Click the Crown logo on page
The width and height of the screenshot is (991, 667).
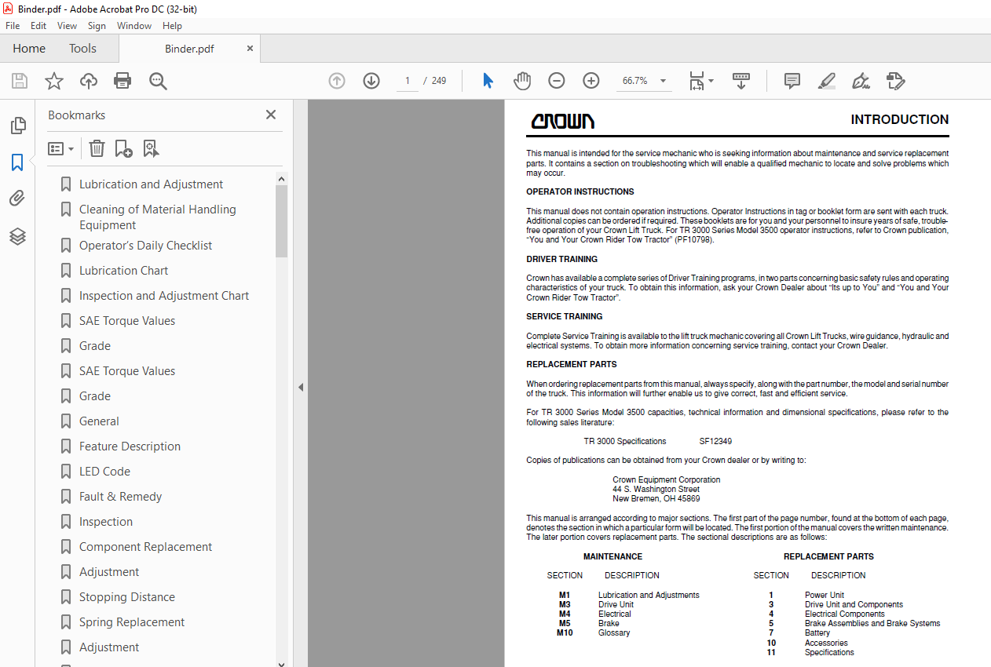(563, 121)
